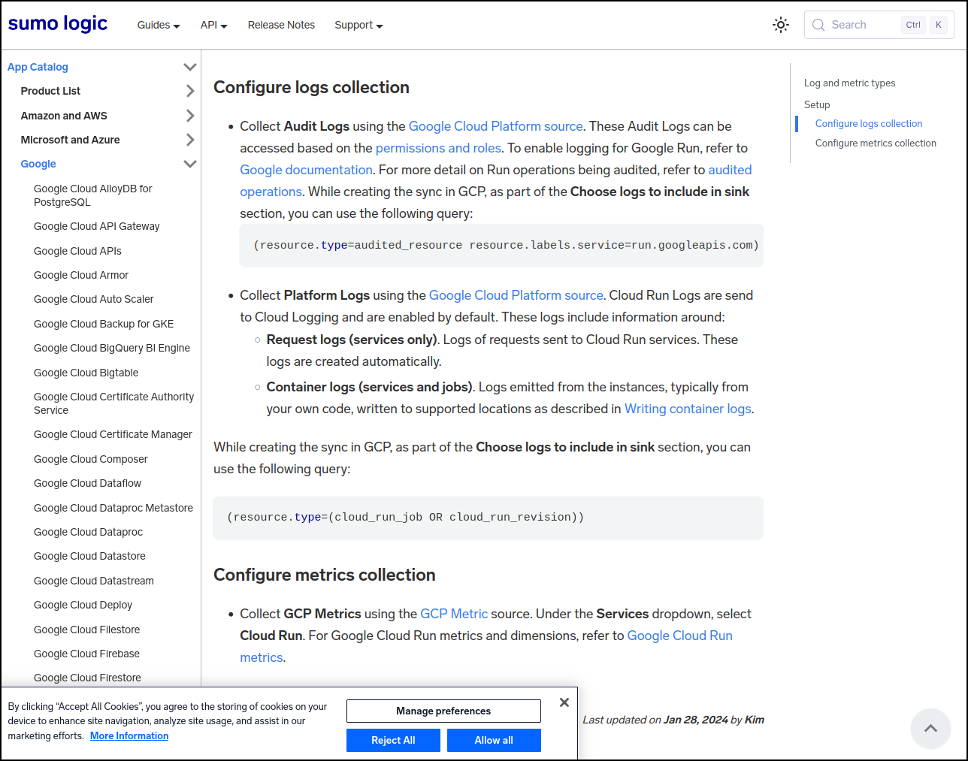Click the Allow all cookies button
This screenshot has height=761, width=968.
click(494, 740)
